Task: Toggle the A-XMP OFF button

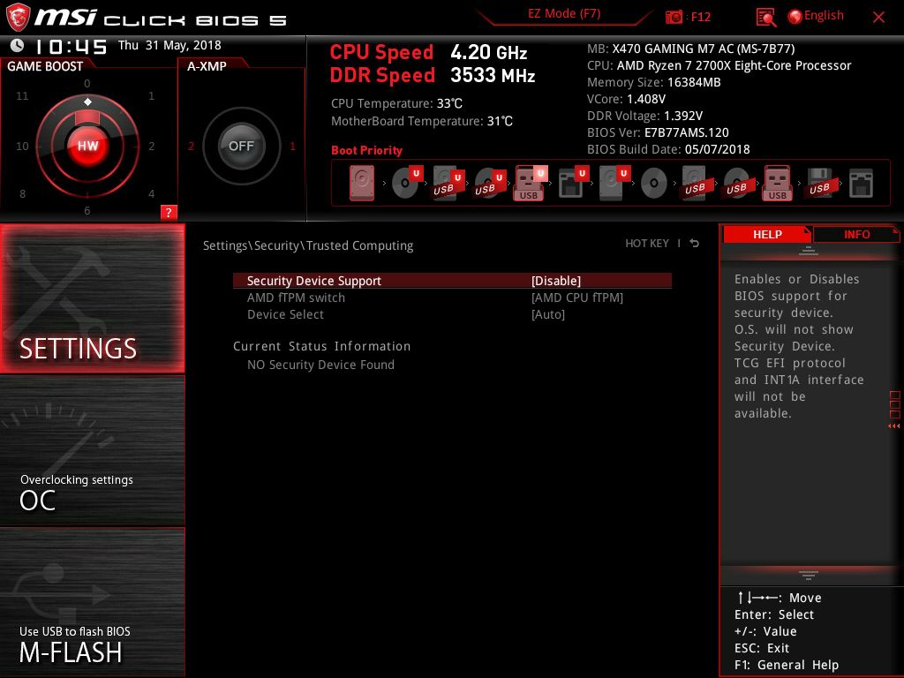Action: point(241,146)
